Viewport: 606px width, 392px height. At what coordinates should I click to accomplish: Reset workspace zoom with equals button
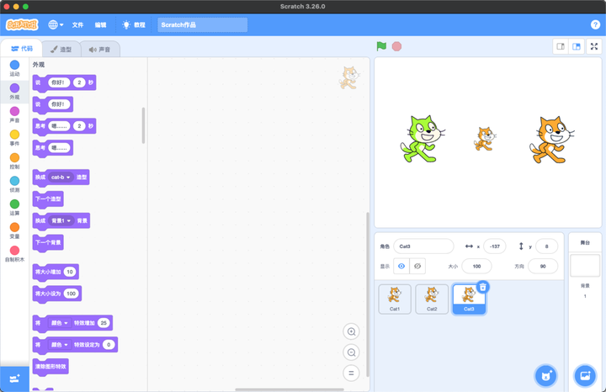tap(351, 373)
